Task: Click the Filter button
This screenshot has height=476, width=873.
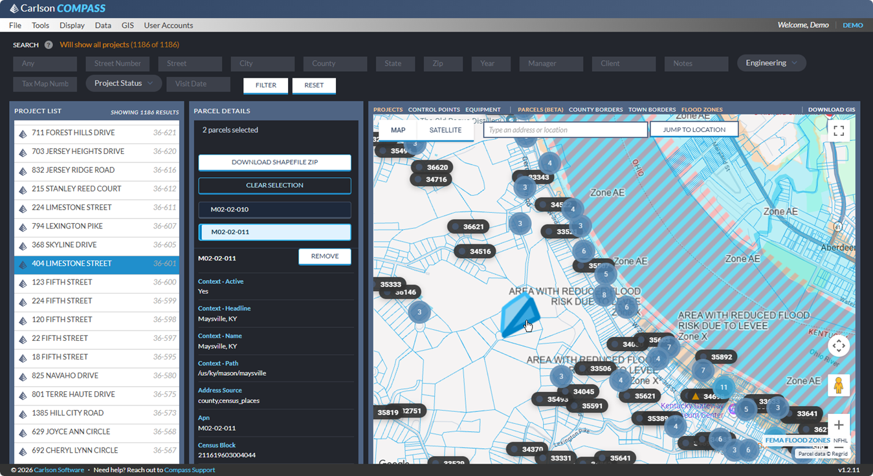Action: [x=265, y=85]
